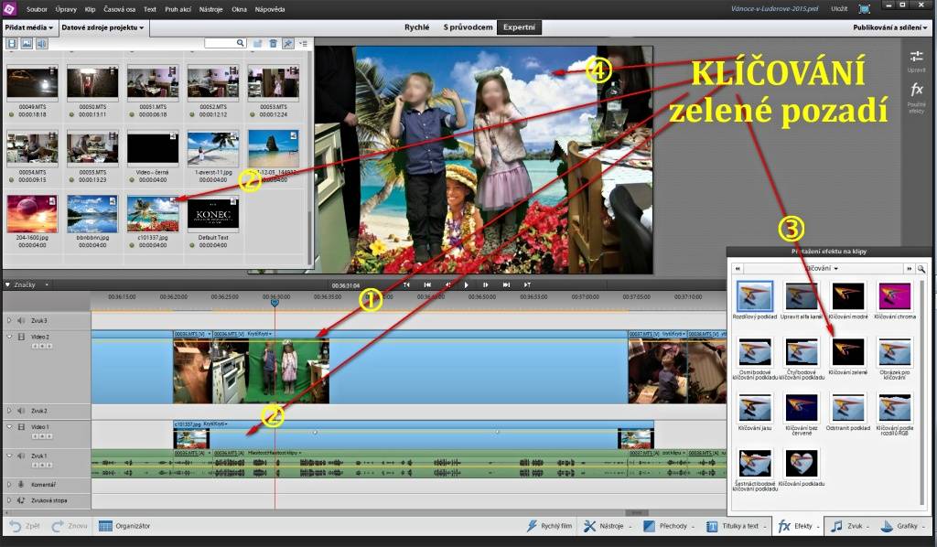Select the 00049.MTS clip thumbnail
The width and height of the screenshot is (937, 547).
coord(32,82)
